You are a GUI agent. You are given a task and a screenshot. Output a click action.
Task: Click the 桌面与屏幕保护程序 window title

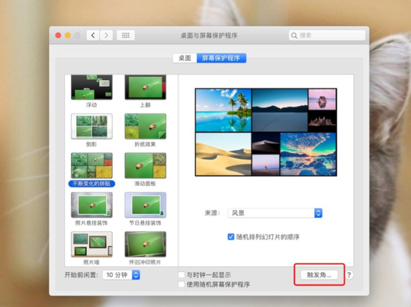point(209,35)
